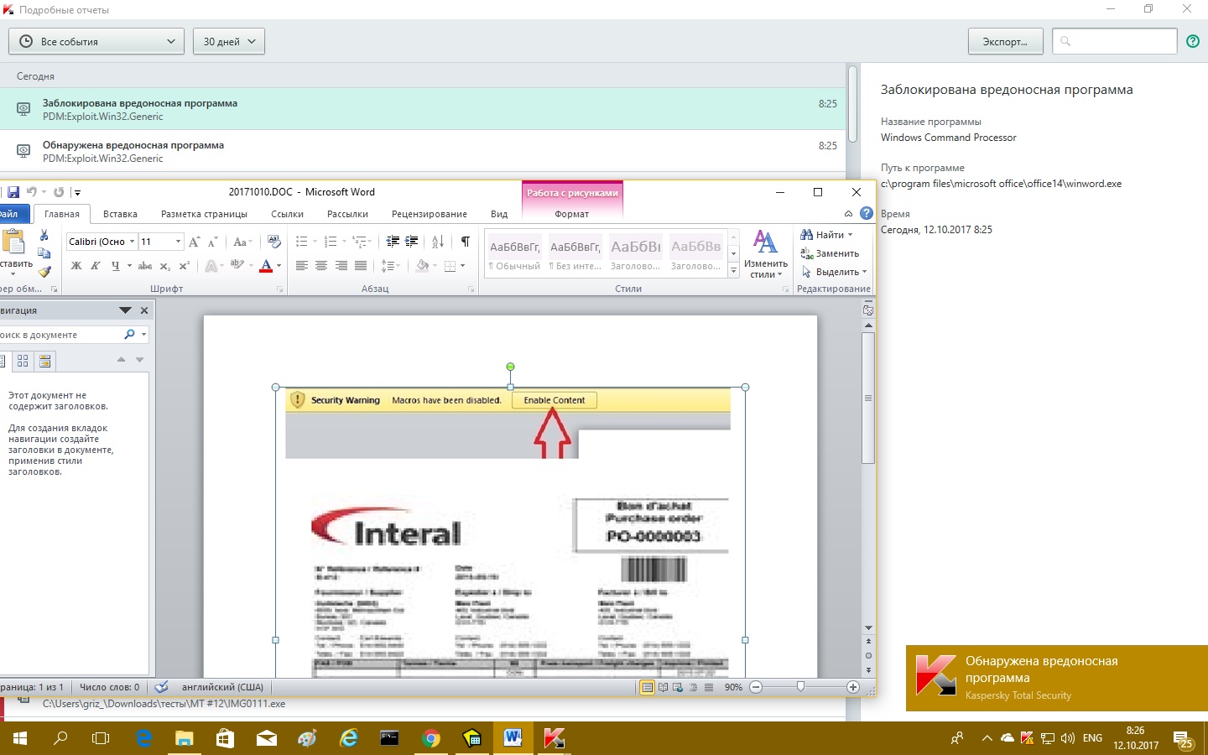Toggle show paragraph marks (¶)

pos(465,242)
